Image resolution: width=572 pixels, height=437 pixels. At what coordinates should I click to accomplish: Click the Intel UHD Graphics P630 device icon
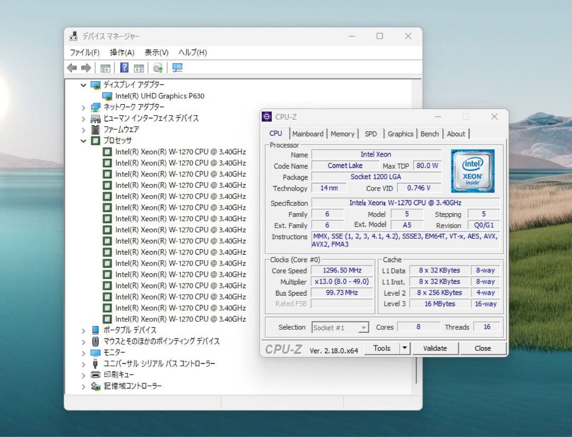(x=107, y=96)
